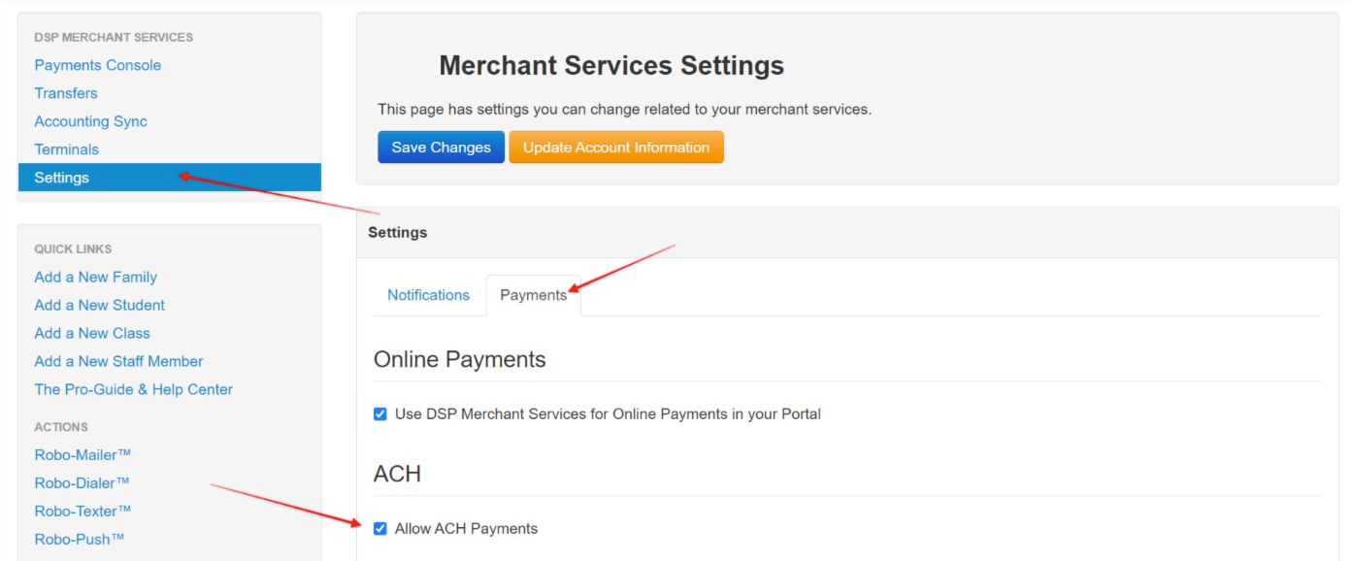
Task: Click Add a New Family quick link
Action: (96, 277)
